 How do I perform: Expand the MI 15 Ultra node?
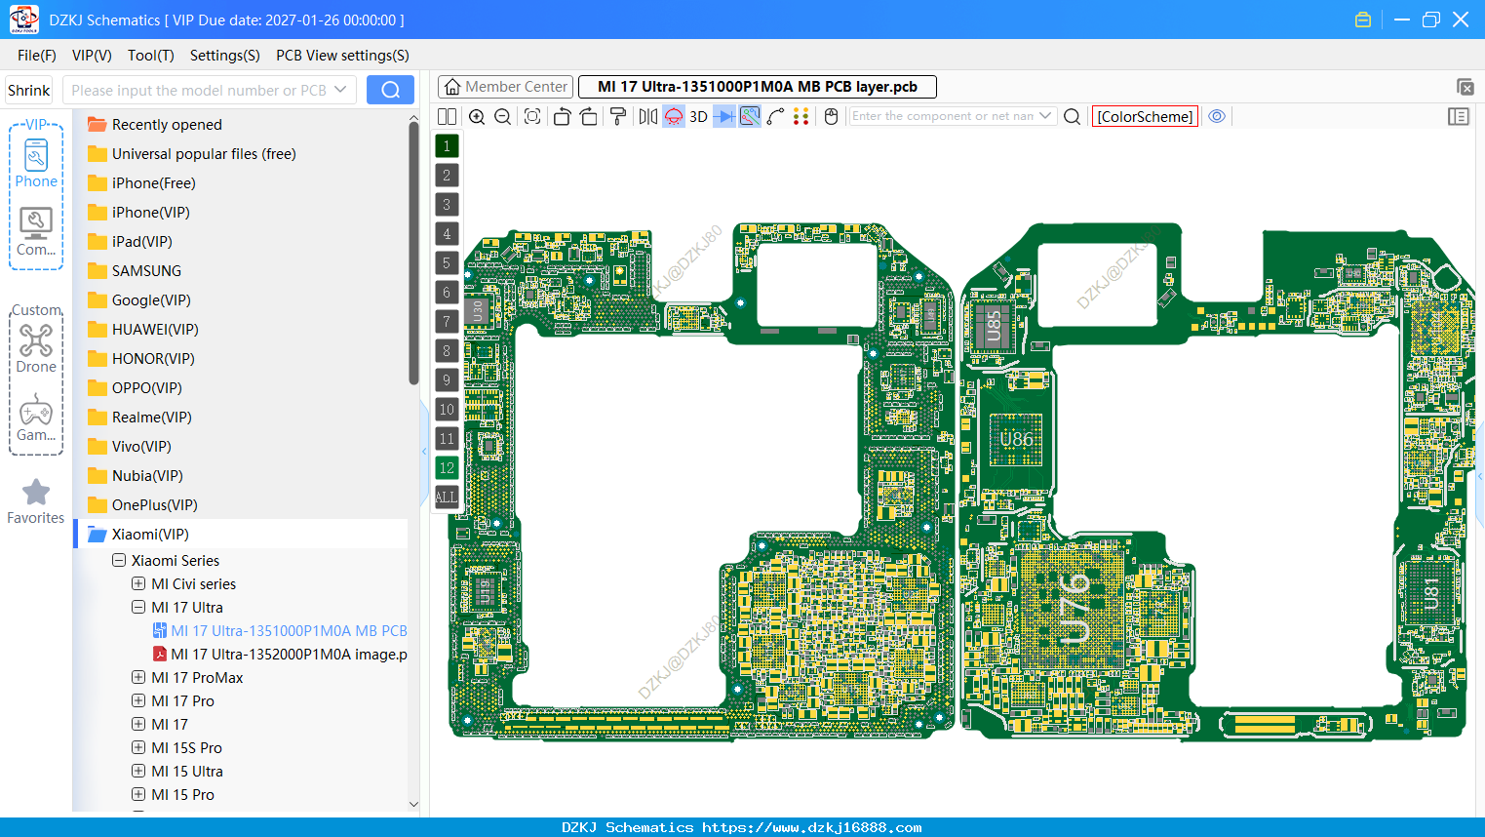138,771
